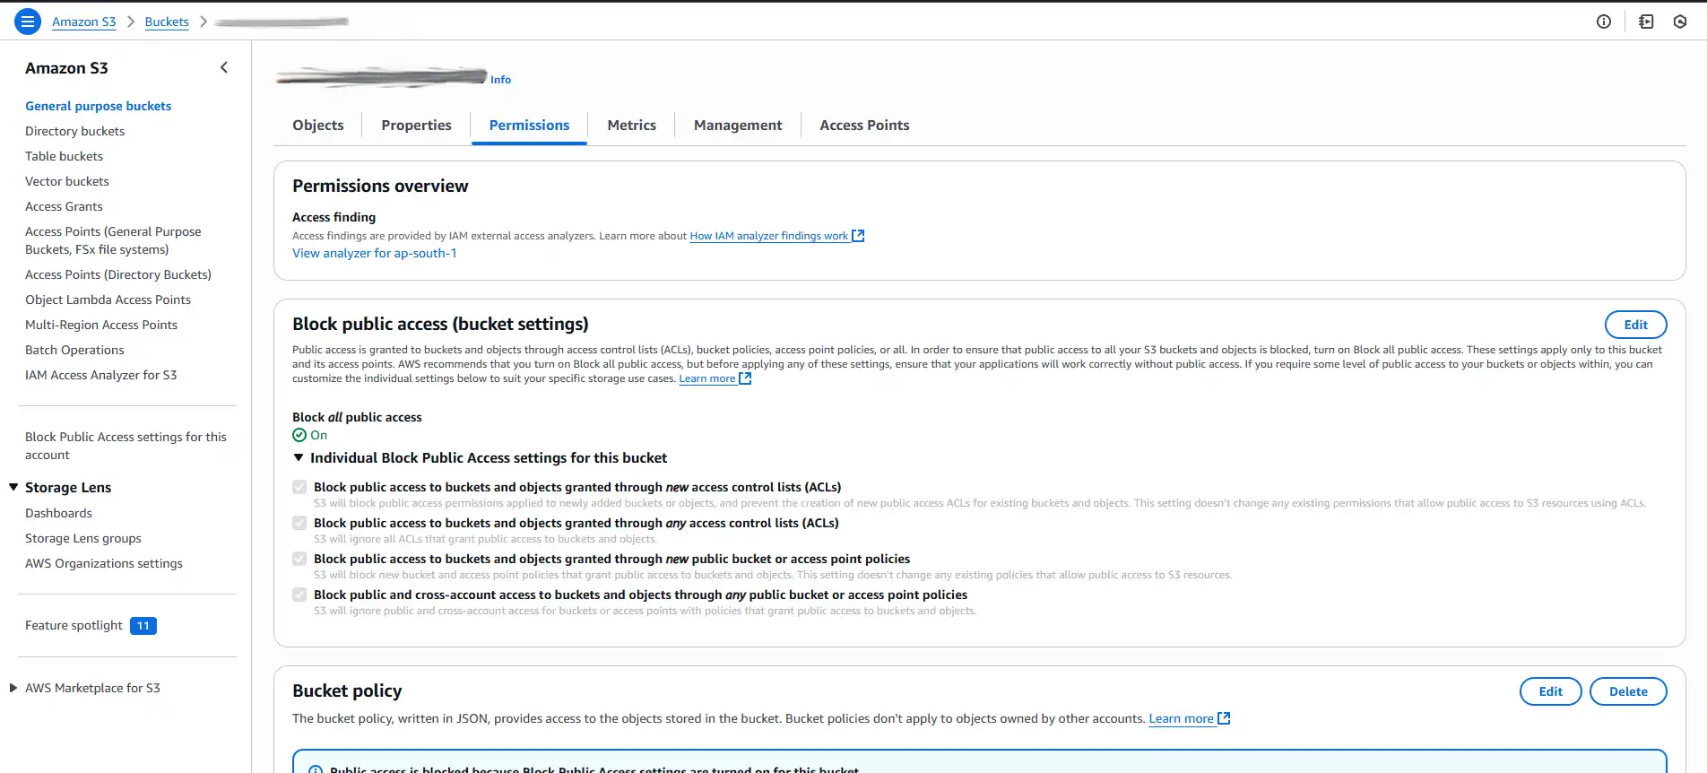
Task: Open Access Points (Directory Buckets)
Action: 118,274
